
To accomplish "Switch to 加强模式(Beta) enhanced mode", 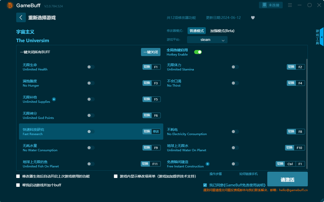I will coord(222,31).
